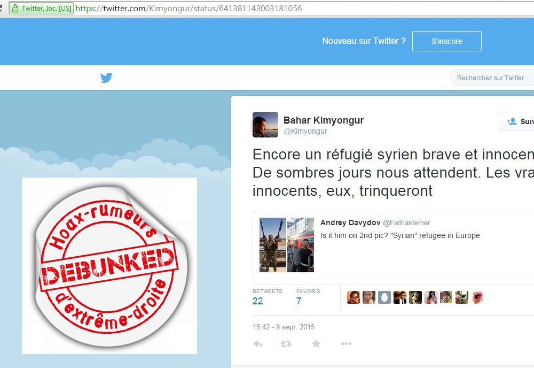Open quoted author Andrey Davydov's name
534x368 pixels.
350,223
